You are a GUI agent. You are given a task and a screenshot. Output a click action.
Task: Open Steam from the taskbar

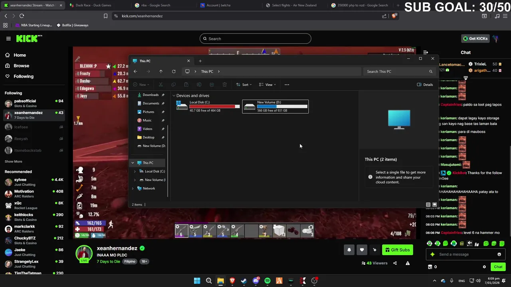[244, 281]
